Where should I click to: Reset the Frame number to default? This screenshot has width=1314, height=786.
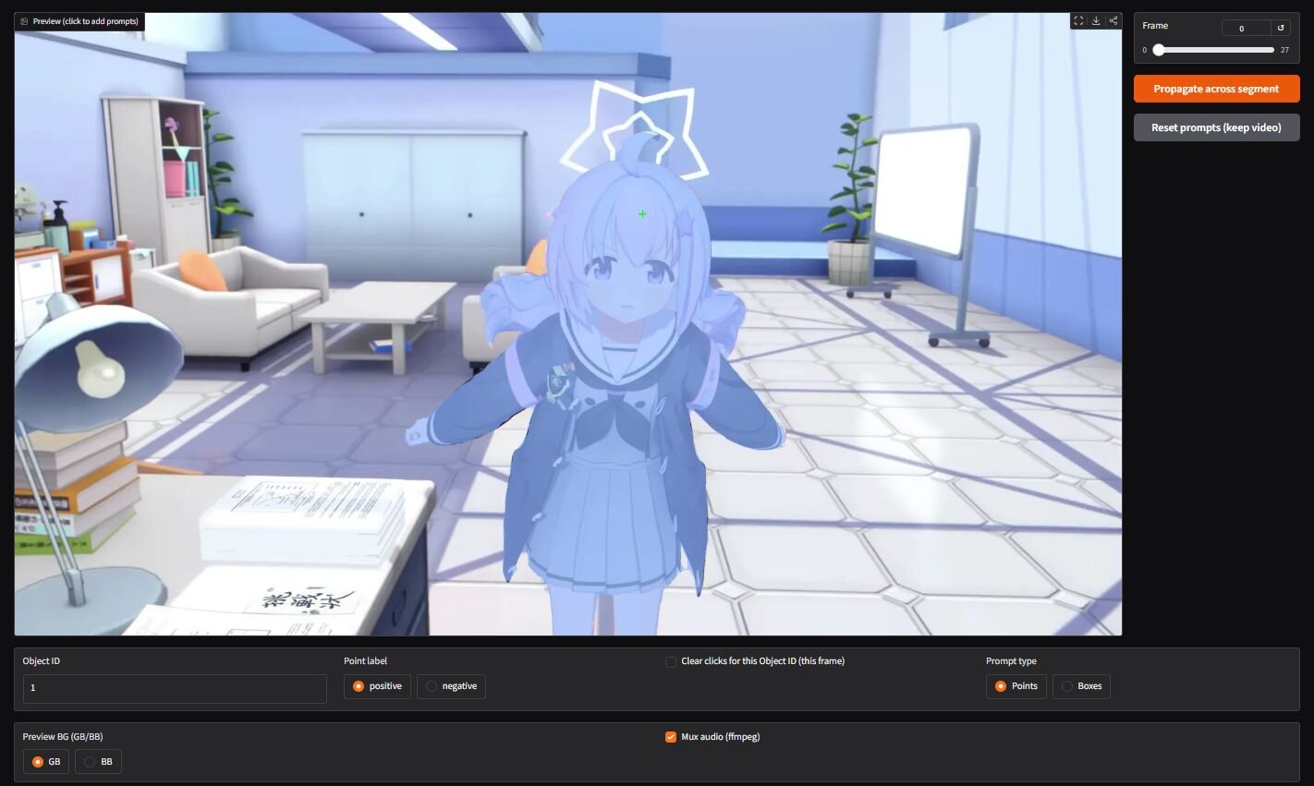point(1281,28)
